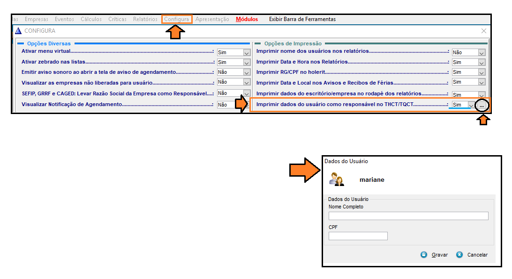The width and height of the screenshot is (512, 279).
Task: Open the Críticas menu
Action: point(117,19)
